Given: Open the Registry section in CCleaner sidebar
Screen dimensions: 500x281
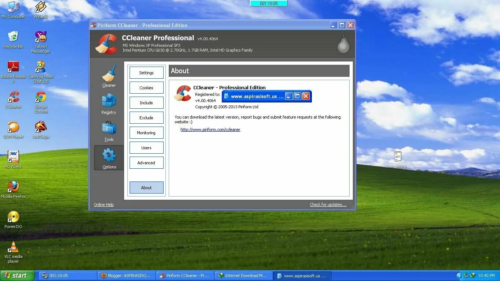Looking at the screenshot, I should coord(109,104).
